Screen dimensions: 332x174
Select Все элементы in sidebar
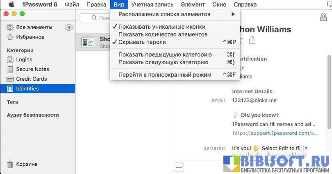(x=34, y=27)
